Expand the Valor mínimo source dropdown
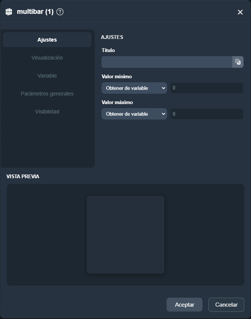The height and width of the screenshot is (319, 251). (134, 88)
